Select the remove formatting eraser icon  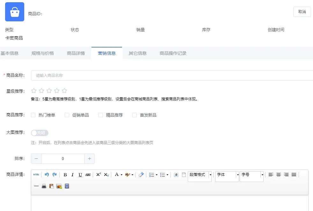(141, 174)
